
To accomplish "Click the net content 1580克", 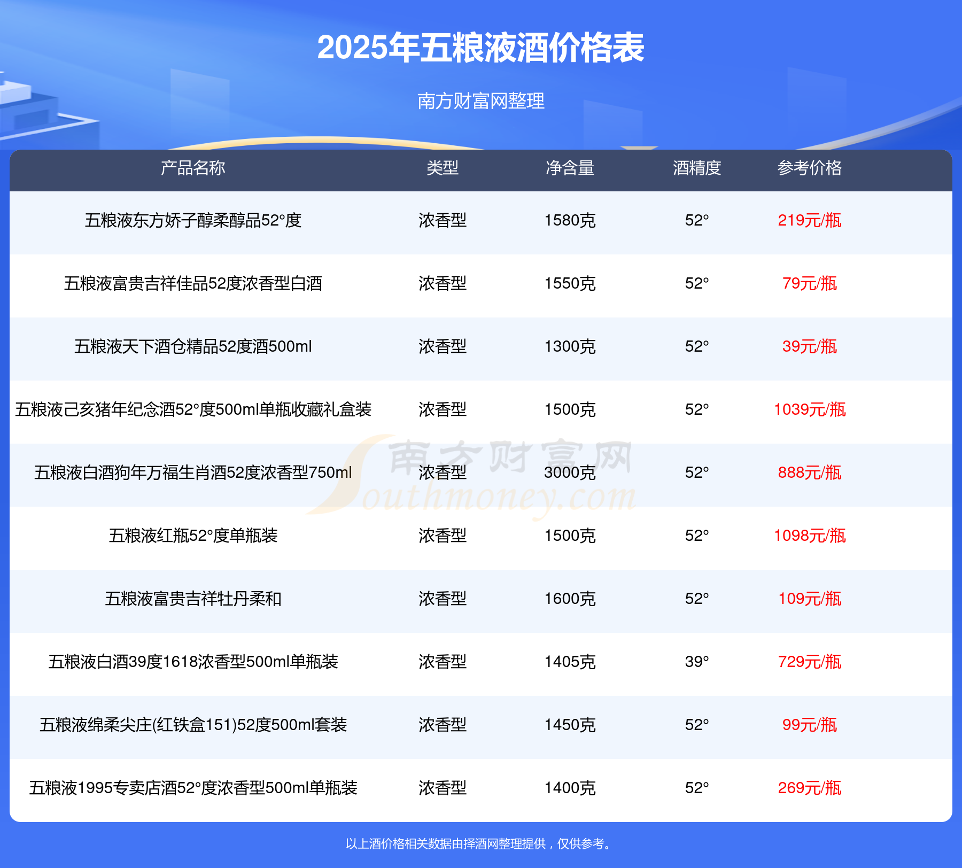I will pos(570,220).
